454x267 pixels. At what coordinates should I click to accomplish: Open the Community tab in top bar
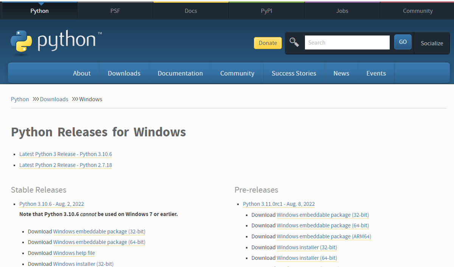pos(418,11)
